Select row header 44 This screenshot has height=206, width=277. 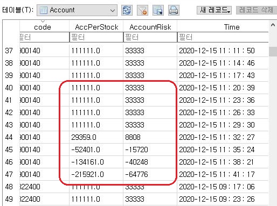point(9,137)
